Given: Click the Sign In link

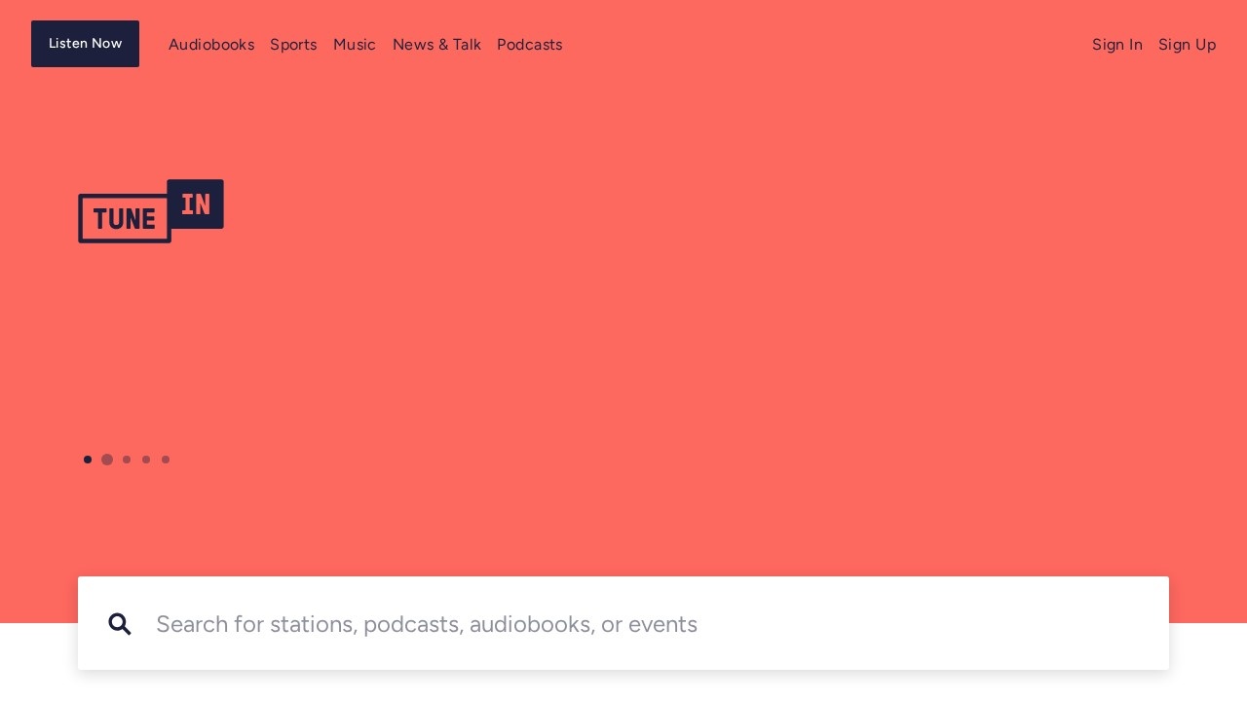Looking at the screenshot, I should pyautogui.click(x=1117, y=44).
